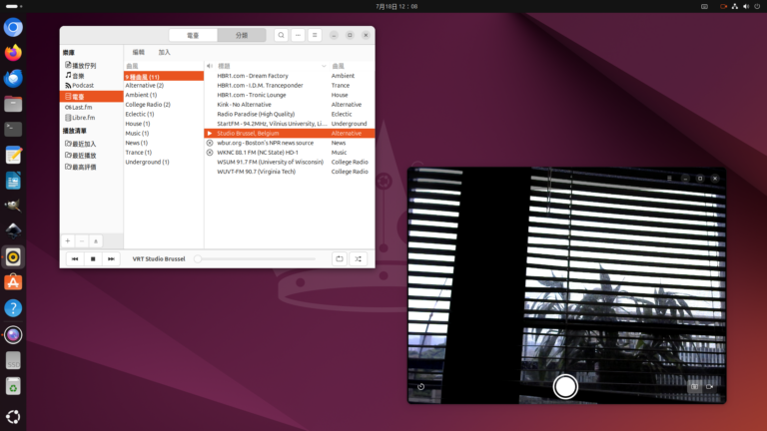Sort stations by the 標題 column header
This screenshot has height=431, width=767.
pos(272,66)
